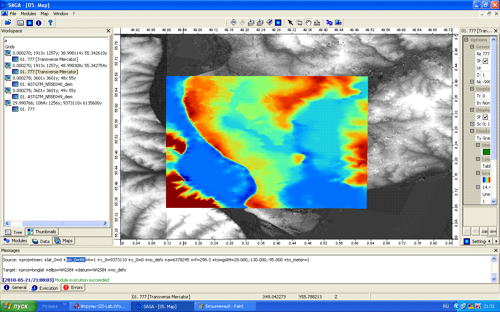Screen dimensions: 500x312
Task: Click the green Unique color swatch
Action: click(486, 152)
